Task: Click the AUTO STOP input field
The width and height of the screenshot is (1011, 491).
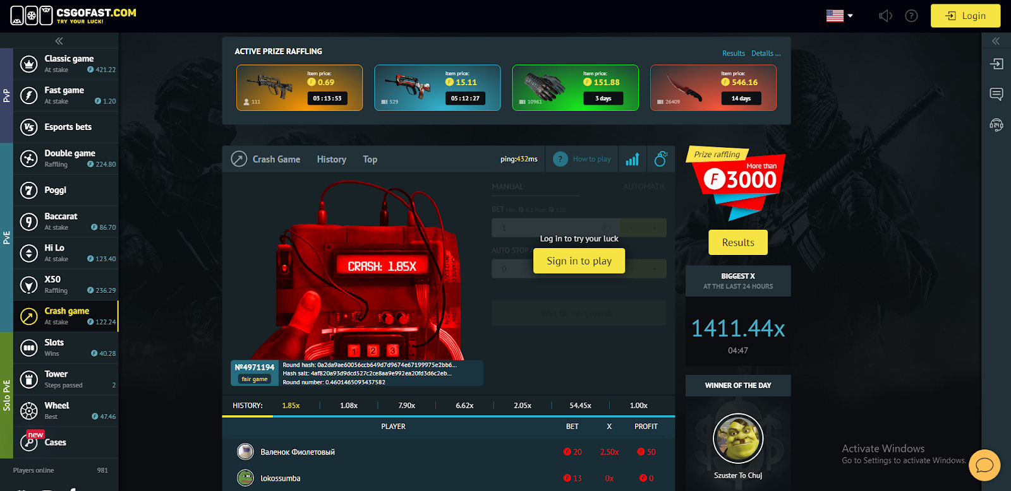Action: click(556, 268)
